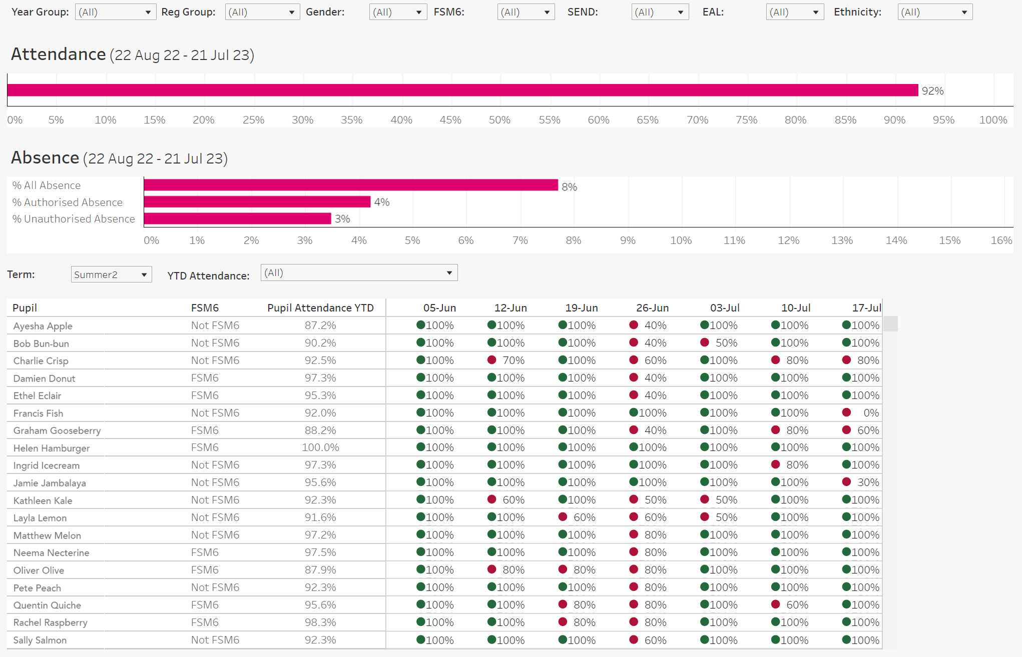Click Helen Hamburger's green 100% marker for 05-Jun

421,447
